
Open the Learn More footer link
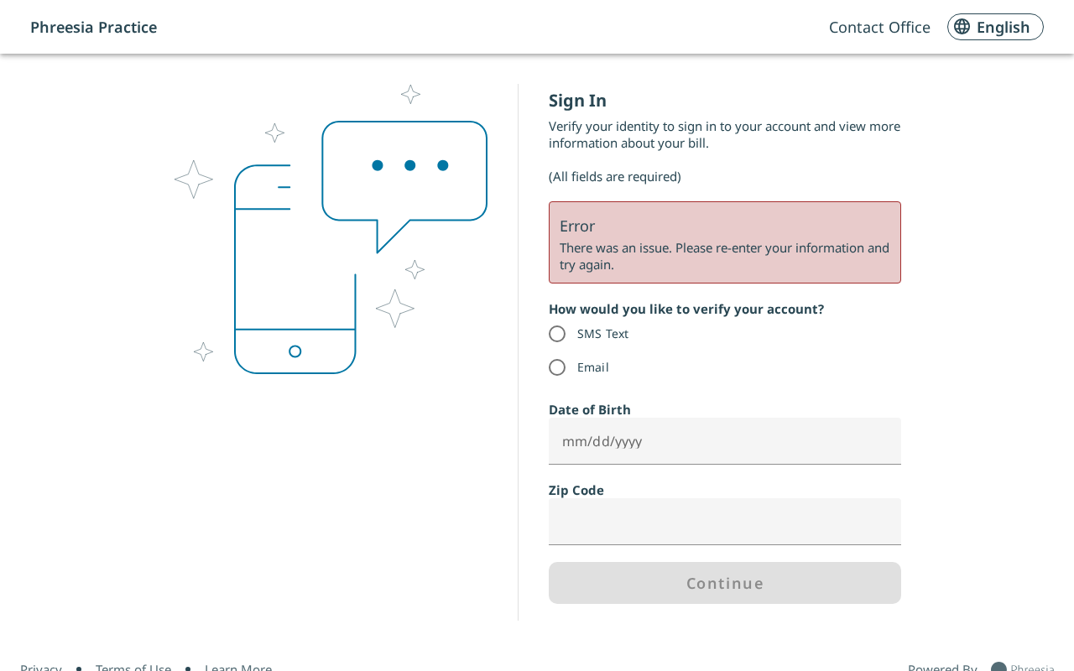(238, 668)
